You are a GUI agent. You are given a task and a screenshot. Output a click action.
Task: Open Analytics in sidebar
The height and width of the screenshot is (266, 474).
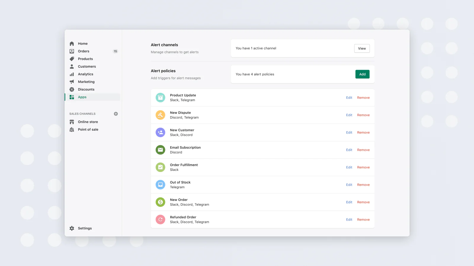point(86,74)
